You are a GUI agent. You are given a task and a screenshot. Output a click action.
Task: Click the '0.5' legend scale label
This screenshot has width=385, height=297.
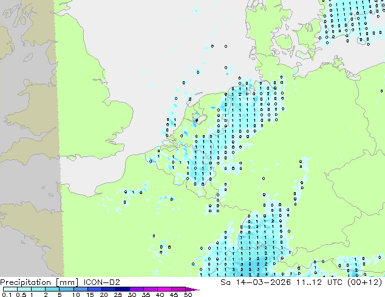[21, 295]
